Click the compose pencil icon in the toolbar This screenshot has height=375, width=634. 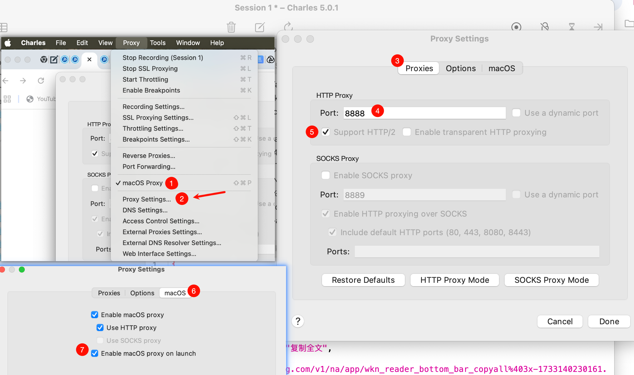(x=260, y=27)
